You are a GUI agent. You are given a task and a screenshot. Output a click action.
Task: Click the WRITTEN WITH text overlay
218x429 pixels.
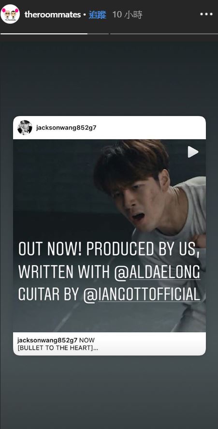[64, 272]
